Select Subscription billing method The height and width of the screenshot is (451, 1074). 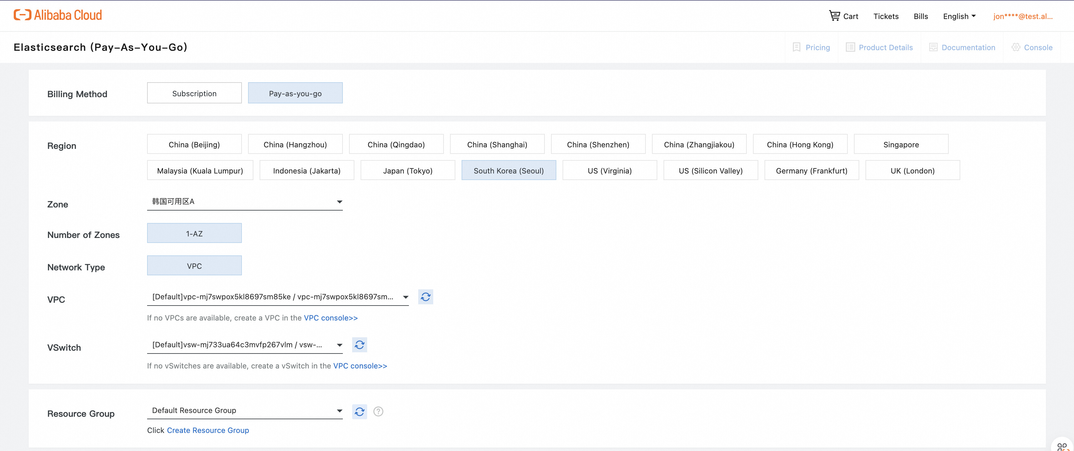tap(194, 93)
